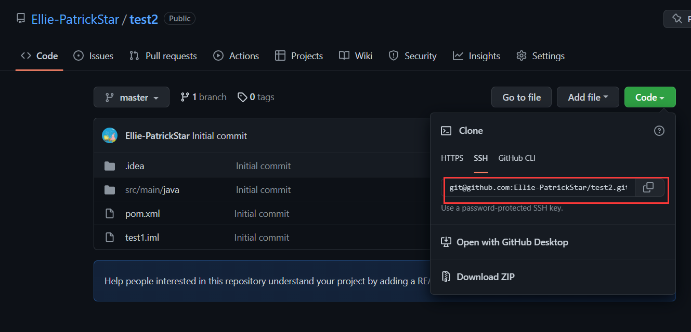Open the Actions tab
This screenshot has height=332, width=691.
coord(236,56)
